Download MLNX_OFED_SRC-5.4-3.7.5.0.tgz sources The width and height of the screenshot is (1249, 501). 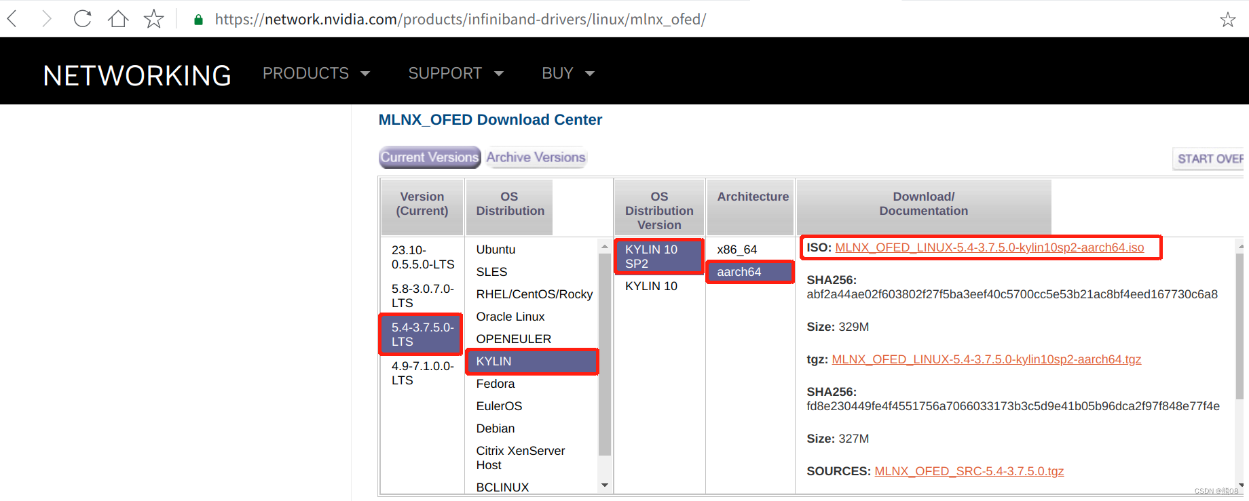pos(969,471)
